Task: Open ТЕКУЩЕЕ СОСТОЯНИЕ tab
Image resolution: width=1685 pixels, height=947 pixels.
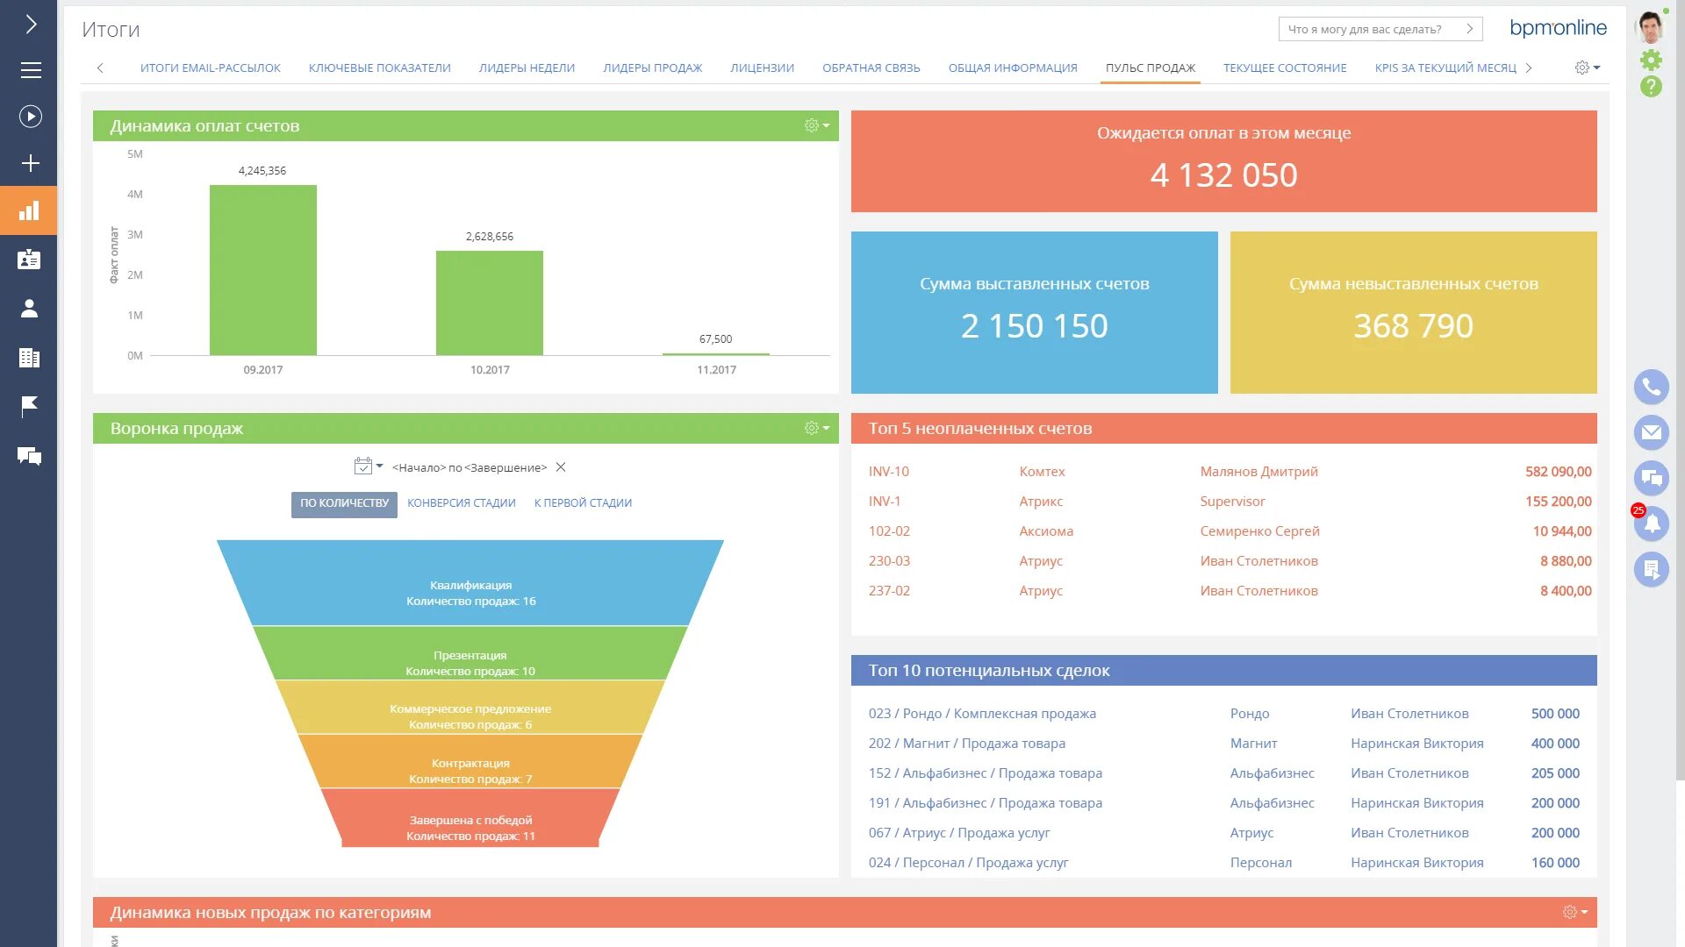Action: 1284,68
